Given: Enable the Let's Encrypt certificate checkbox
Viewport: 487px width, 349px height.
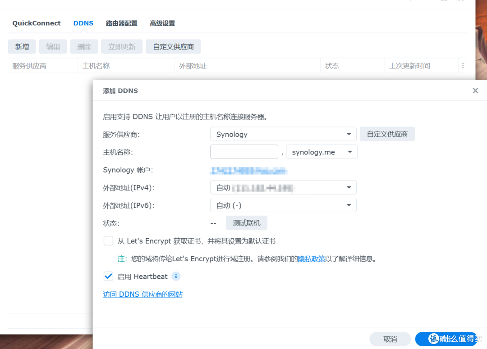Looking at the screenshot, I should pyautogui.click(x=108, y=240).
